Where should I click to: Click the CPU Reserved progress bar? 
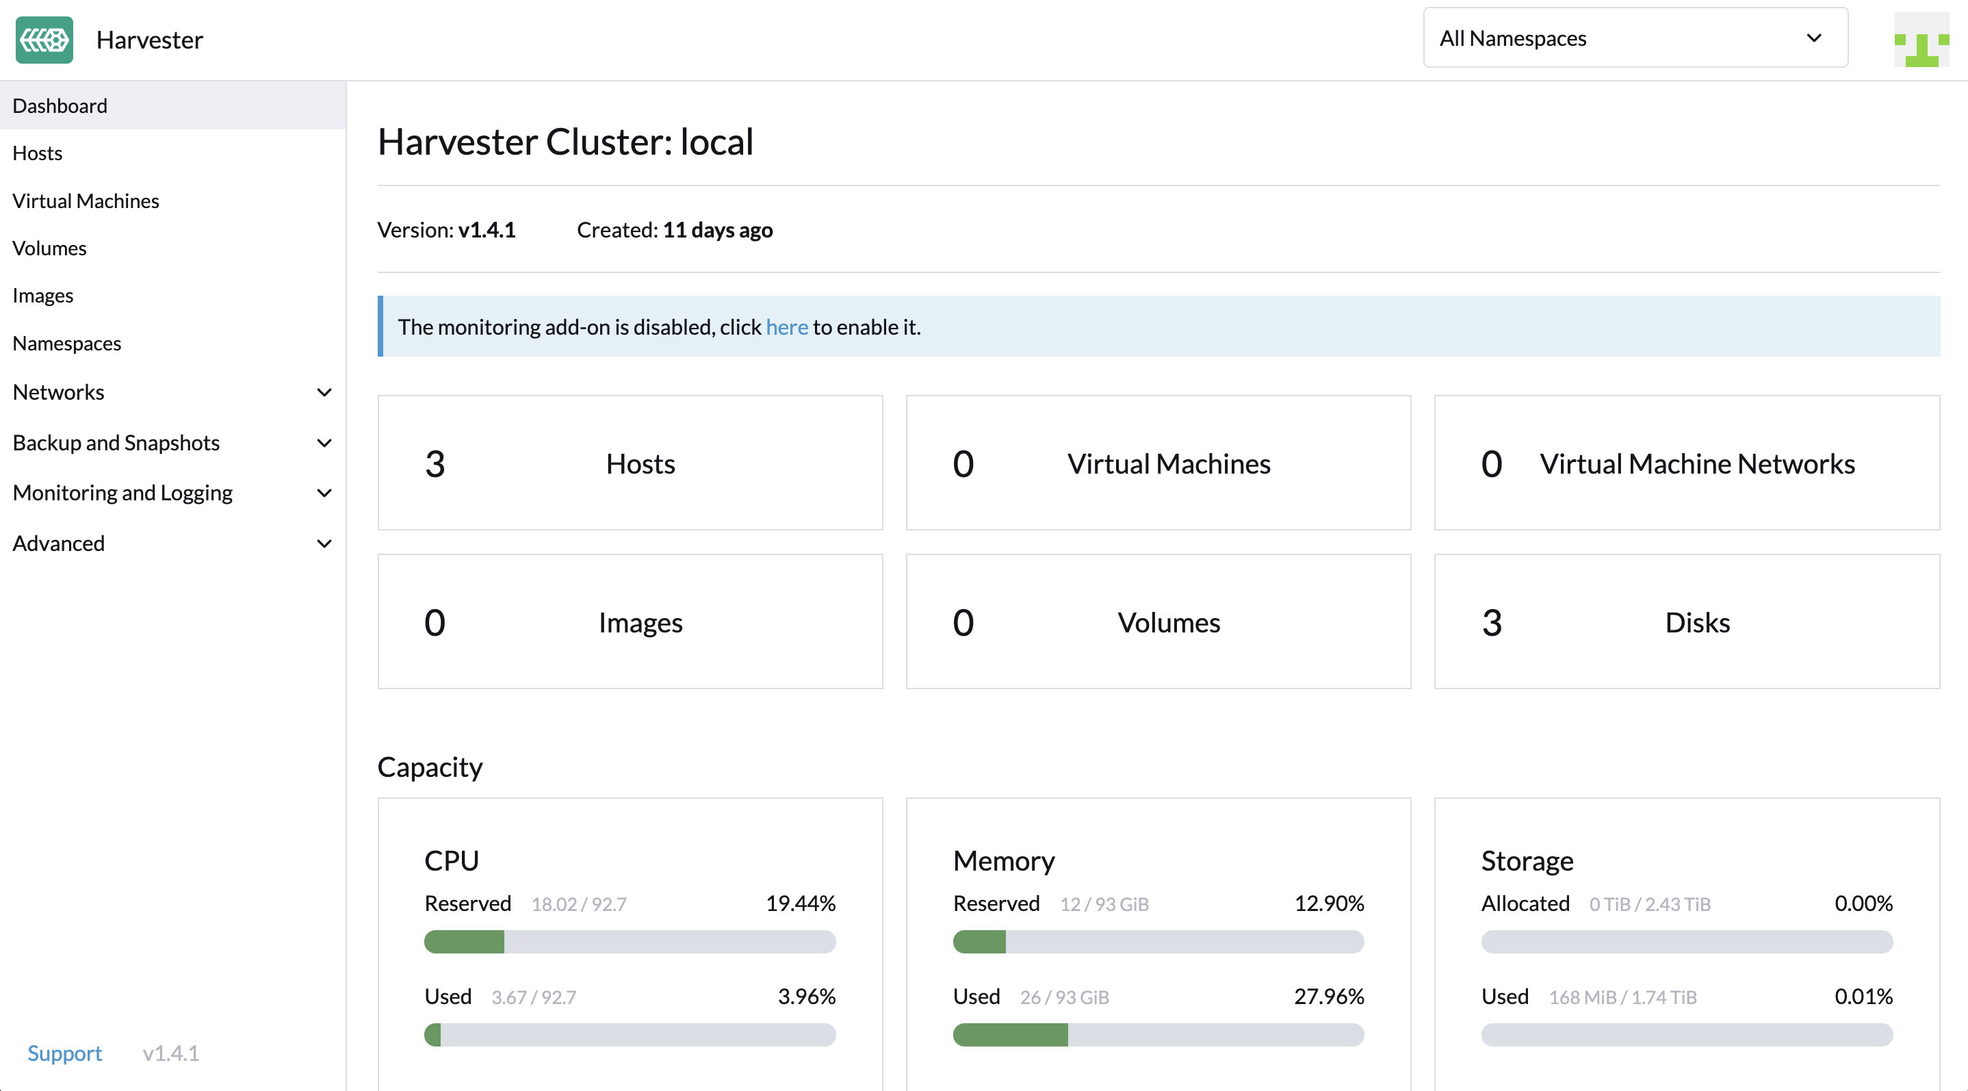[x=630, y=942]
